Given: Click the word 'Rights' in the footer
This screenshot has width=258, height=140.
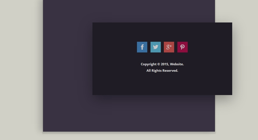Looking at the screenshot, I should pyautogui.click(x=156, y=71).
